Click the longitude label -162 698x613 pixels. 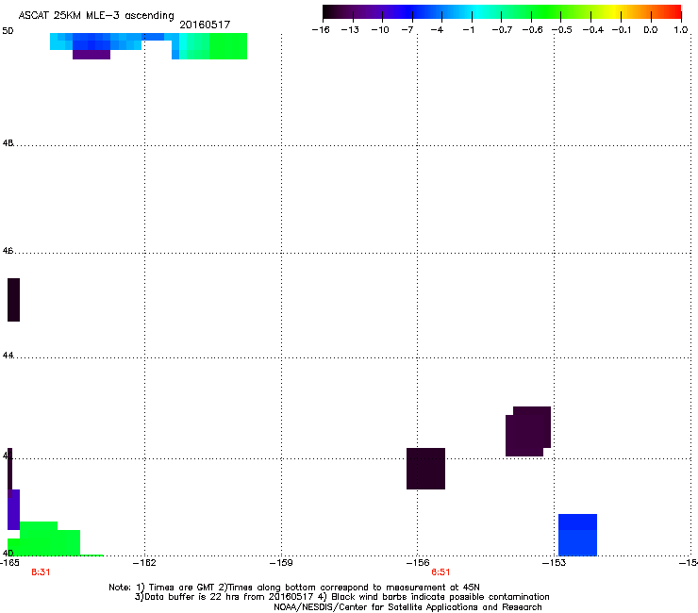tap(144, 563)
